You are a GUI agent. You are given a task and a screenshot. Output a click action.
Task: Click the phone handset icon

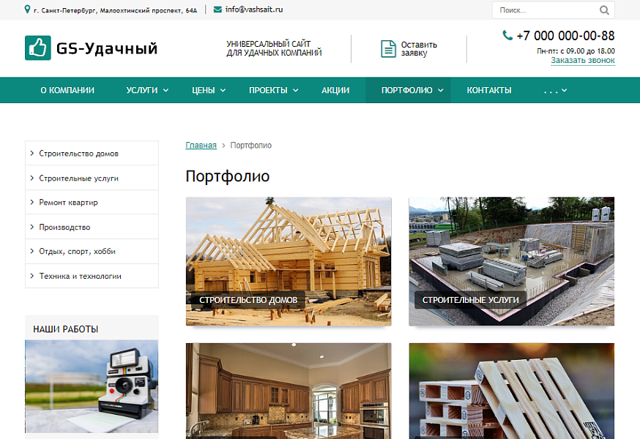click(507, 35)
